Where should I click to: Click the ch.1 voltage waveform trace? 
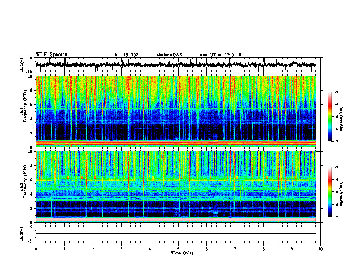[176, 65]
